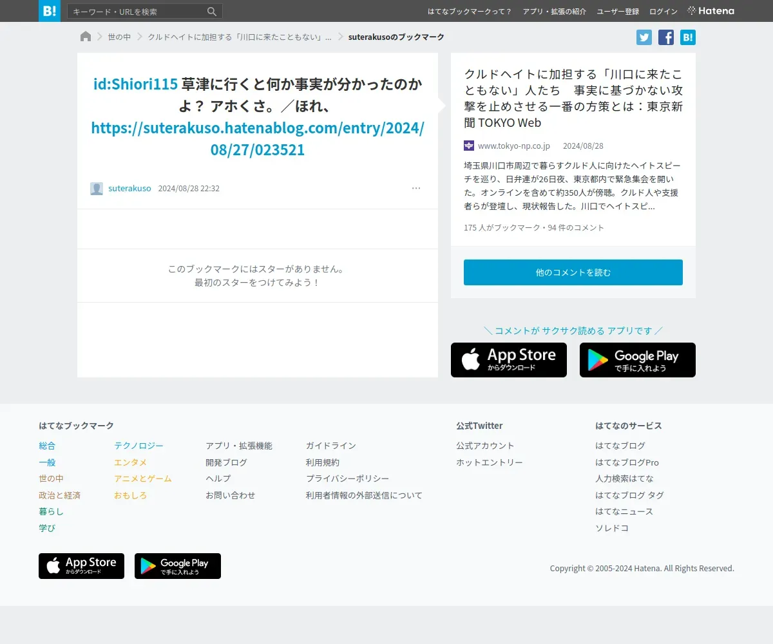The width and height of the screenshot is (773, 644).
Task: Open ソレドコ service link
Action: tap(612, 528)
